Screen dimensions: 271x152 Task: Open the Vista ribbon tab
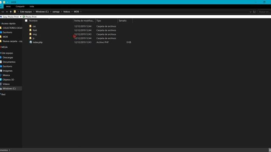32,6
